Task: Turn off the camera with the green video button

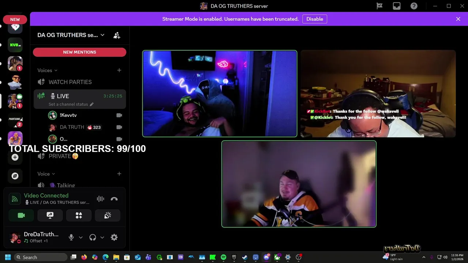Action: click(21, 216)
